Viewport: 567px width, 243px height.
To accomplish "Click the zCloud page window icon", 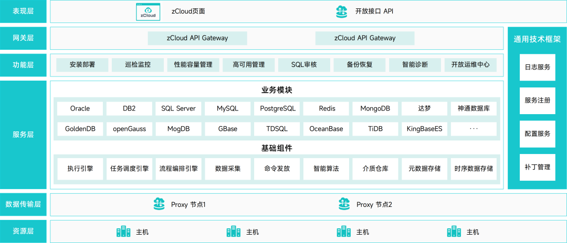I will pyautogui.click(x=148, y=12).
